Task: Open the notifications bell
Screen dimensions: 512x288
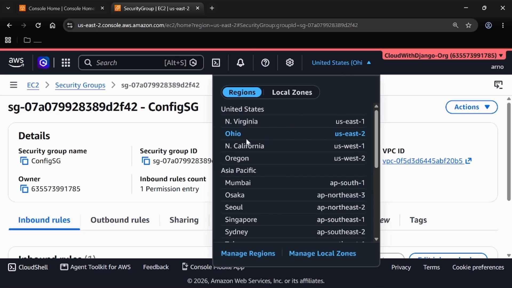Action: click(241, 63)
